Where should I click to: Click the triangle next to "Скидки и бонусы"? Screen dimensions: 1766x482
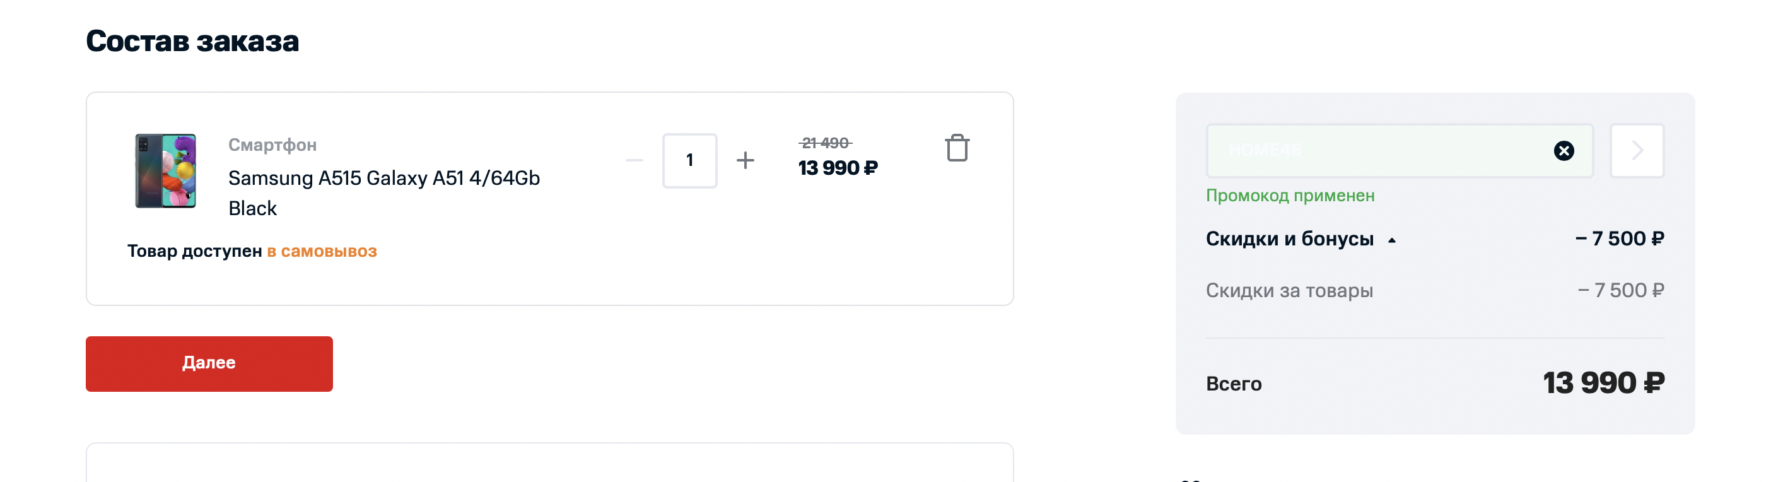tap(1392, 240)
